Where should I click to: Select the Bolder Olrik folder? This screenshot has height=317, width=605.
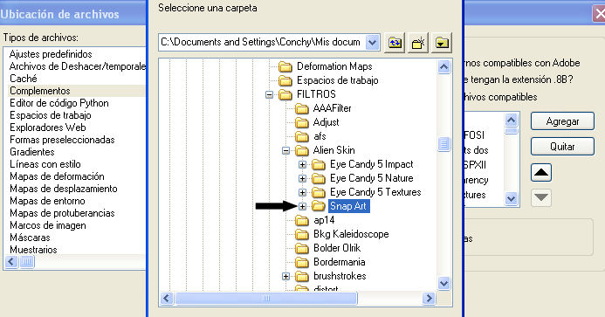[x=337, y=248]
